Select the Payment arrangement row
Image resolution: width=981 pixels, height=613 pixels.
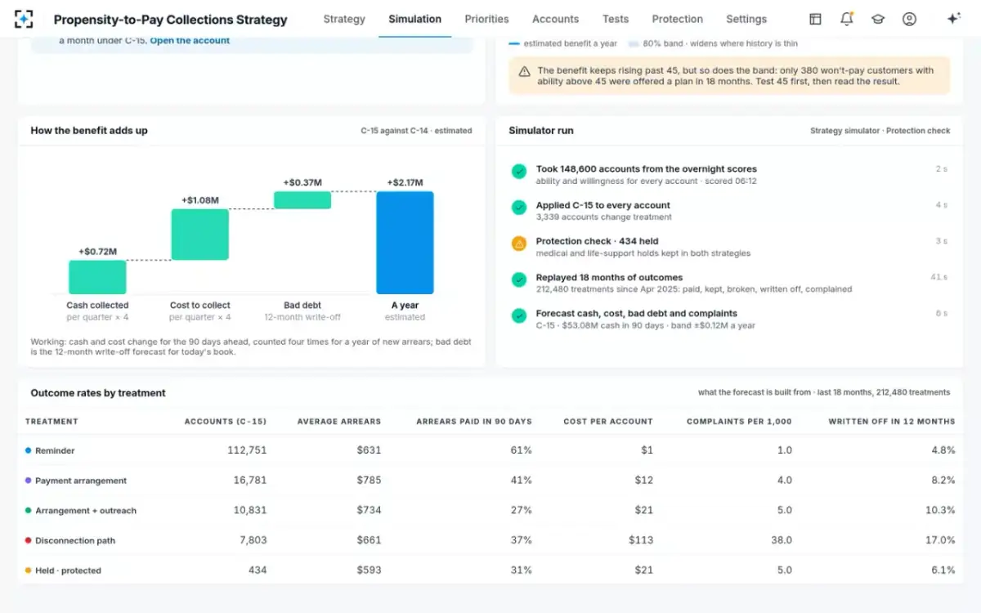(x=490, y=481)
